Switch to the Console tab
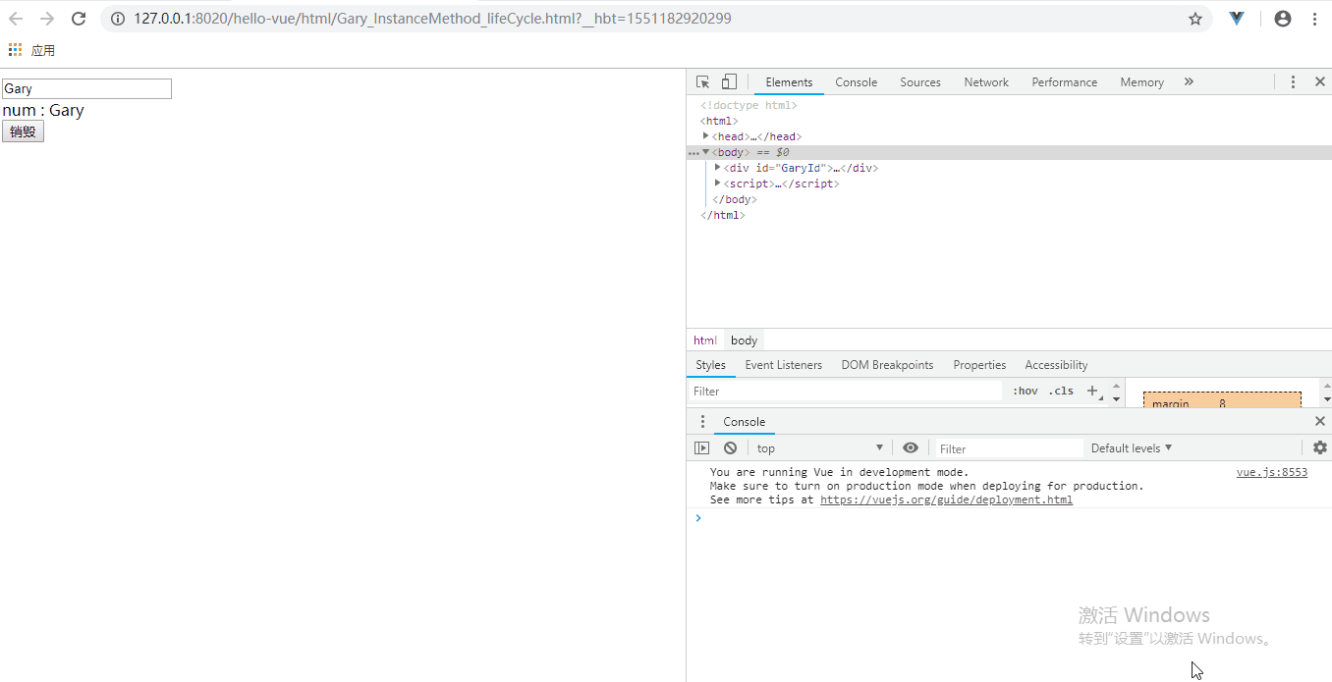This screenshot has width=1332, height=682. pyautogui.click(x=857, y=82)
